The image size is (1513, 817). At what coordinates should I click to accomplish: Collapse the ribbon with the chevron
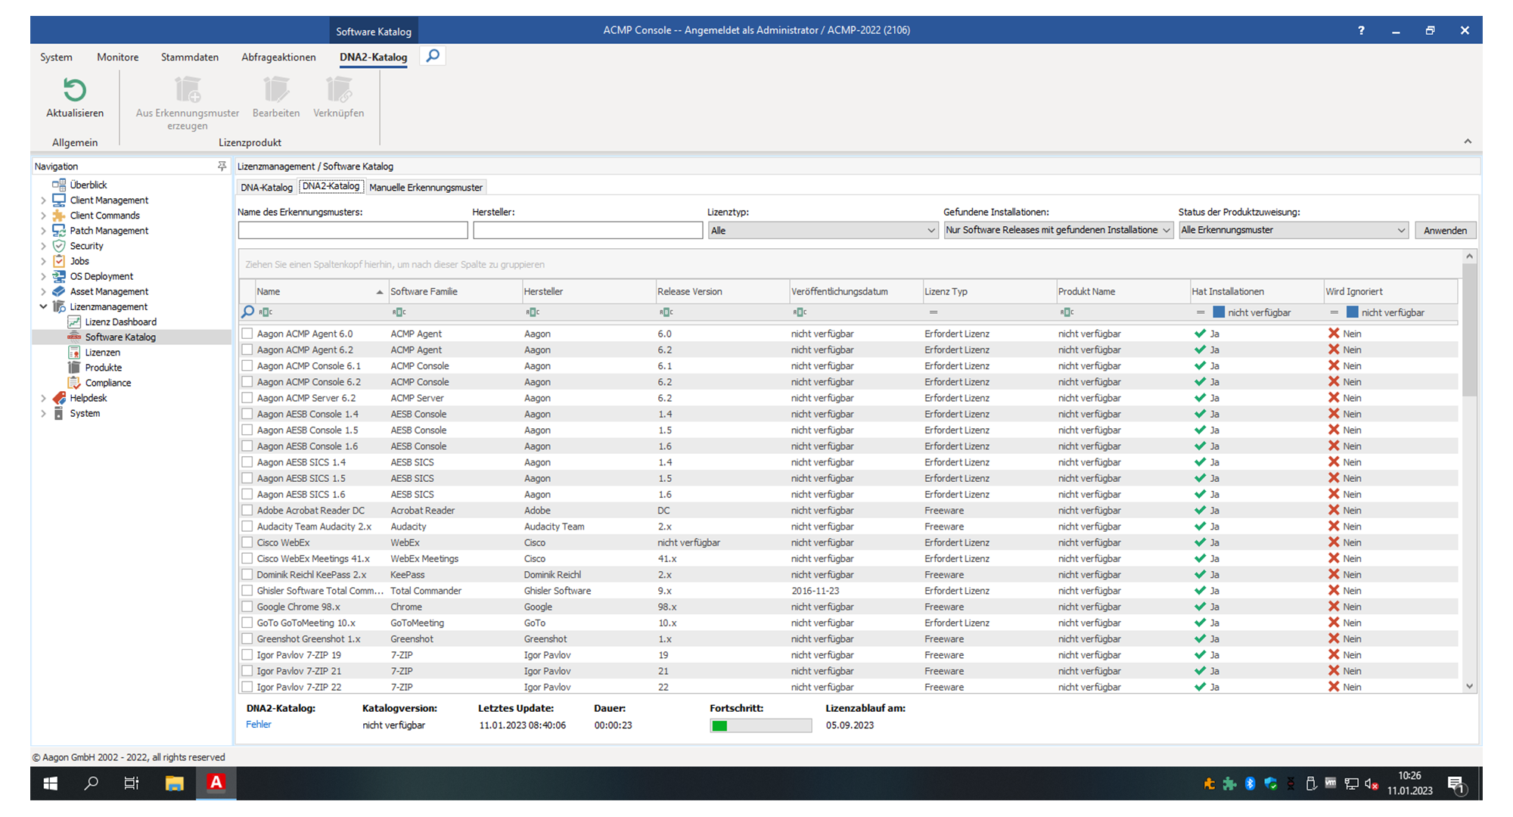[1468, 141]
